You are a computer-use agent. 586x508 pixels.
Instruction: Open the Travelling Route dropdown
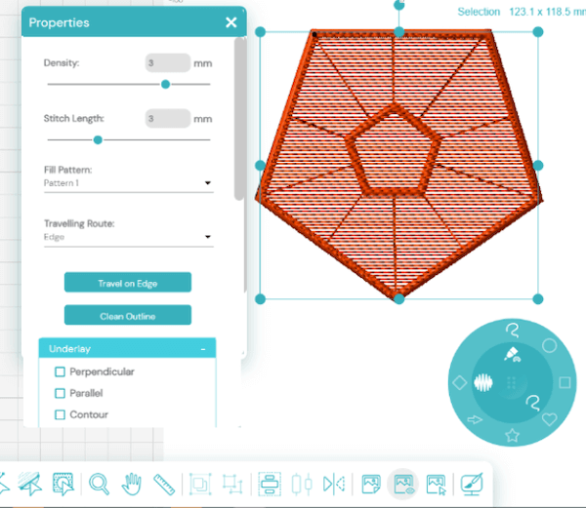pyautogui.click(x=128, y=236)
